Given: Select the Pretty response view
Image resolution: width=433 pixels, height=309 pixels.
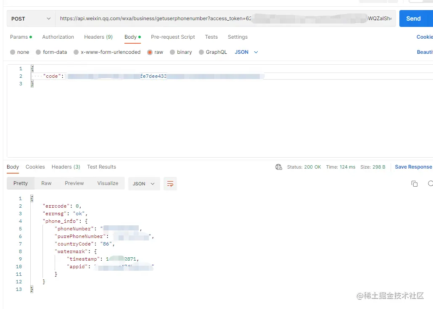Looking at the screenshot, I should coord(21,183).
